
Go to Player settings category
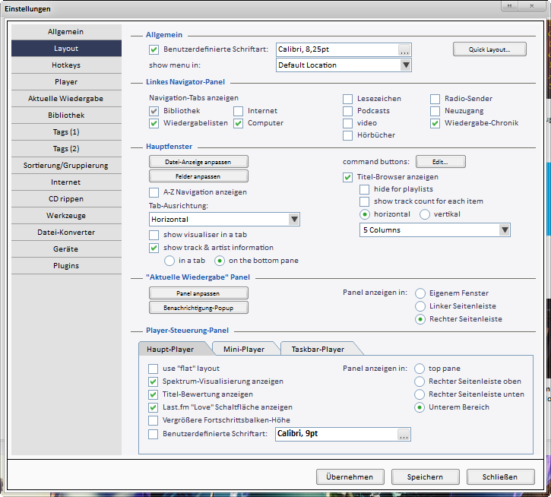tap(66, 82)
